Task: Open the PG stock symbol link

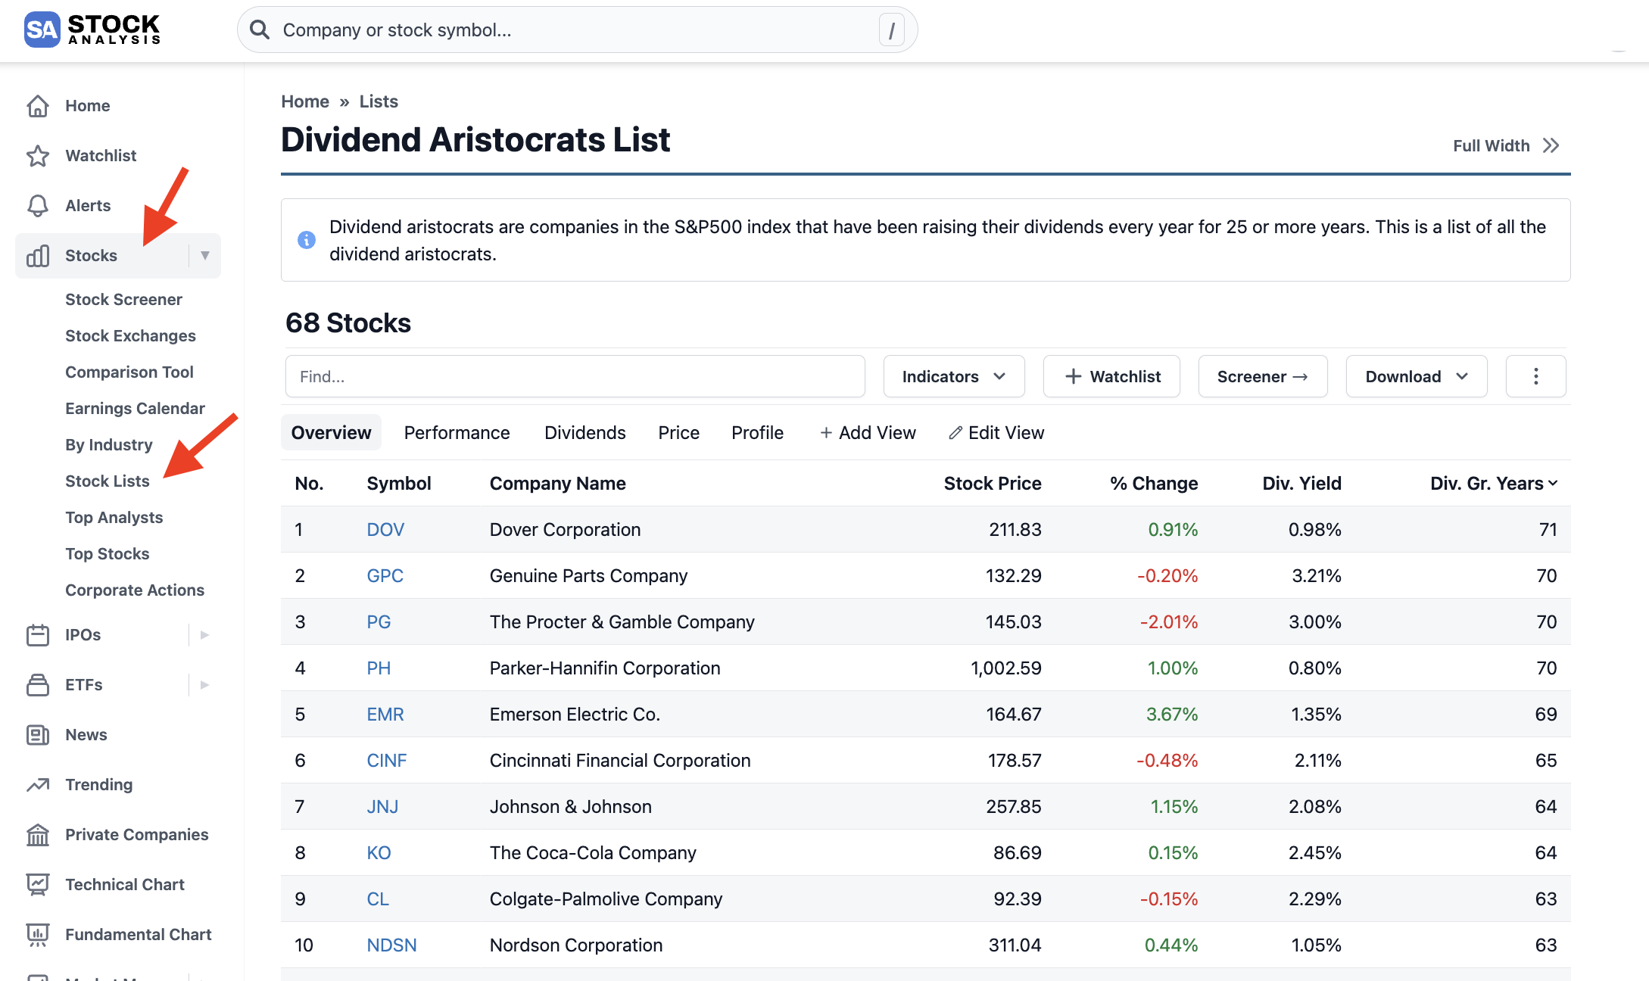Action: point(379,622)
